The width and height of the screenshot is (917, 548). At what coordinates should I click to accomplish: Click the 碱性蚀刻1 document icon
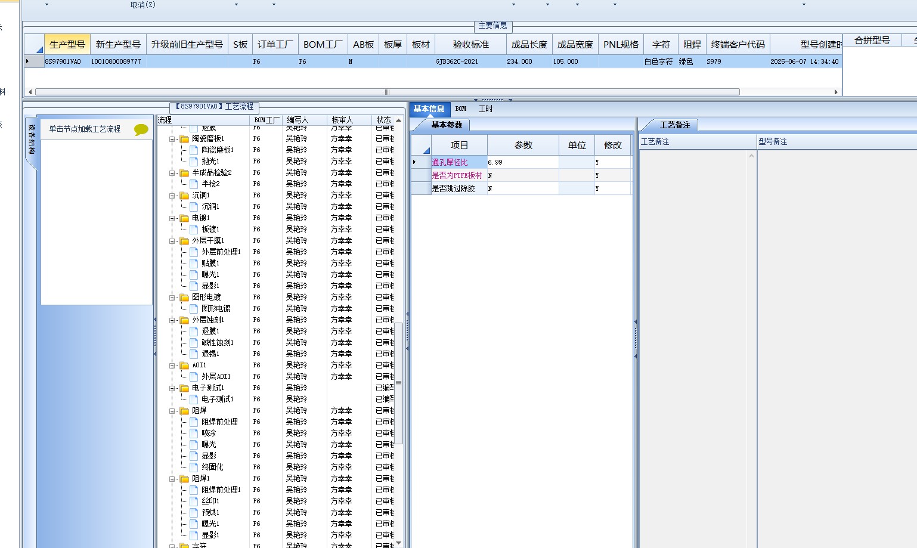194,343
